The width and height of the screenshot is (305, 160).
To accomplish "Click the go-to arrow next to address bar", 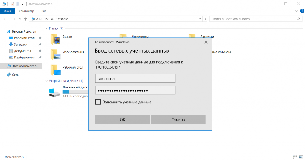I will 205,19.
